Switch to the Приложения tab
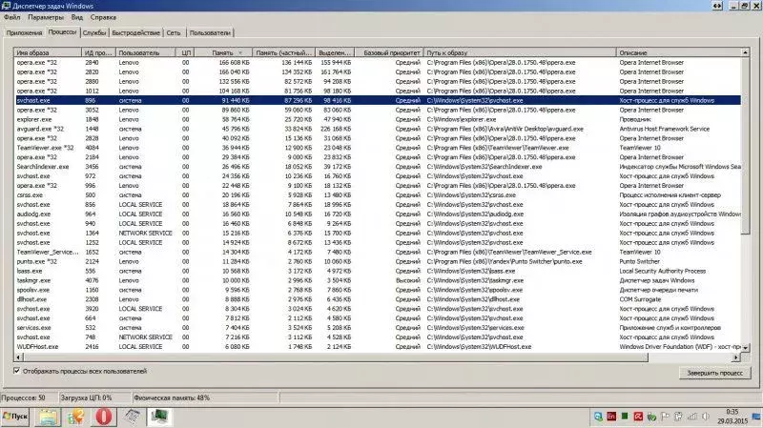The width and height of the screenshot is (763, 428). pos(25,32)
